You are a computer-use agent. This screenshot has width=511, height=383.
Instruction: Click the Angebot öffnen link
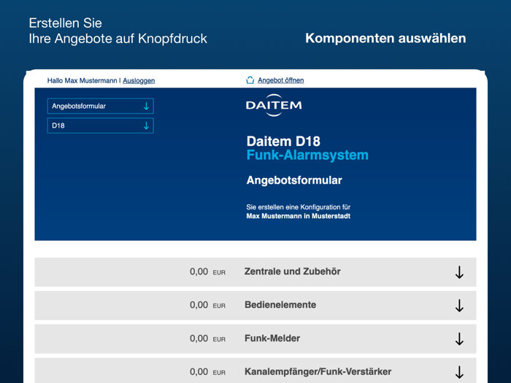(280, 80)
